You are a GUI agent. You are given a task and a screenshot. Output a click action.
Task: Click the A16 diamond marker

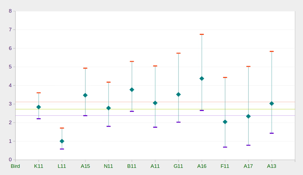point(202,79)
